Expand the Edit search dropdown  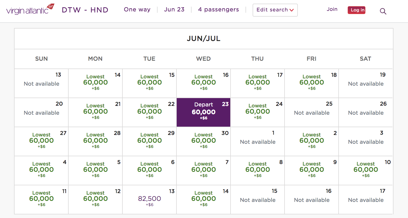pyautogui.click(x=275, y=10)
